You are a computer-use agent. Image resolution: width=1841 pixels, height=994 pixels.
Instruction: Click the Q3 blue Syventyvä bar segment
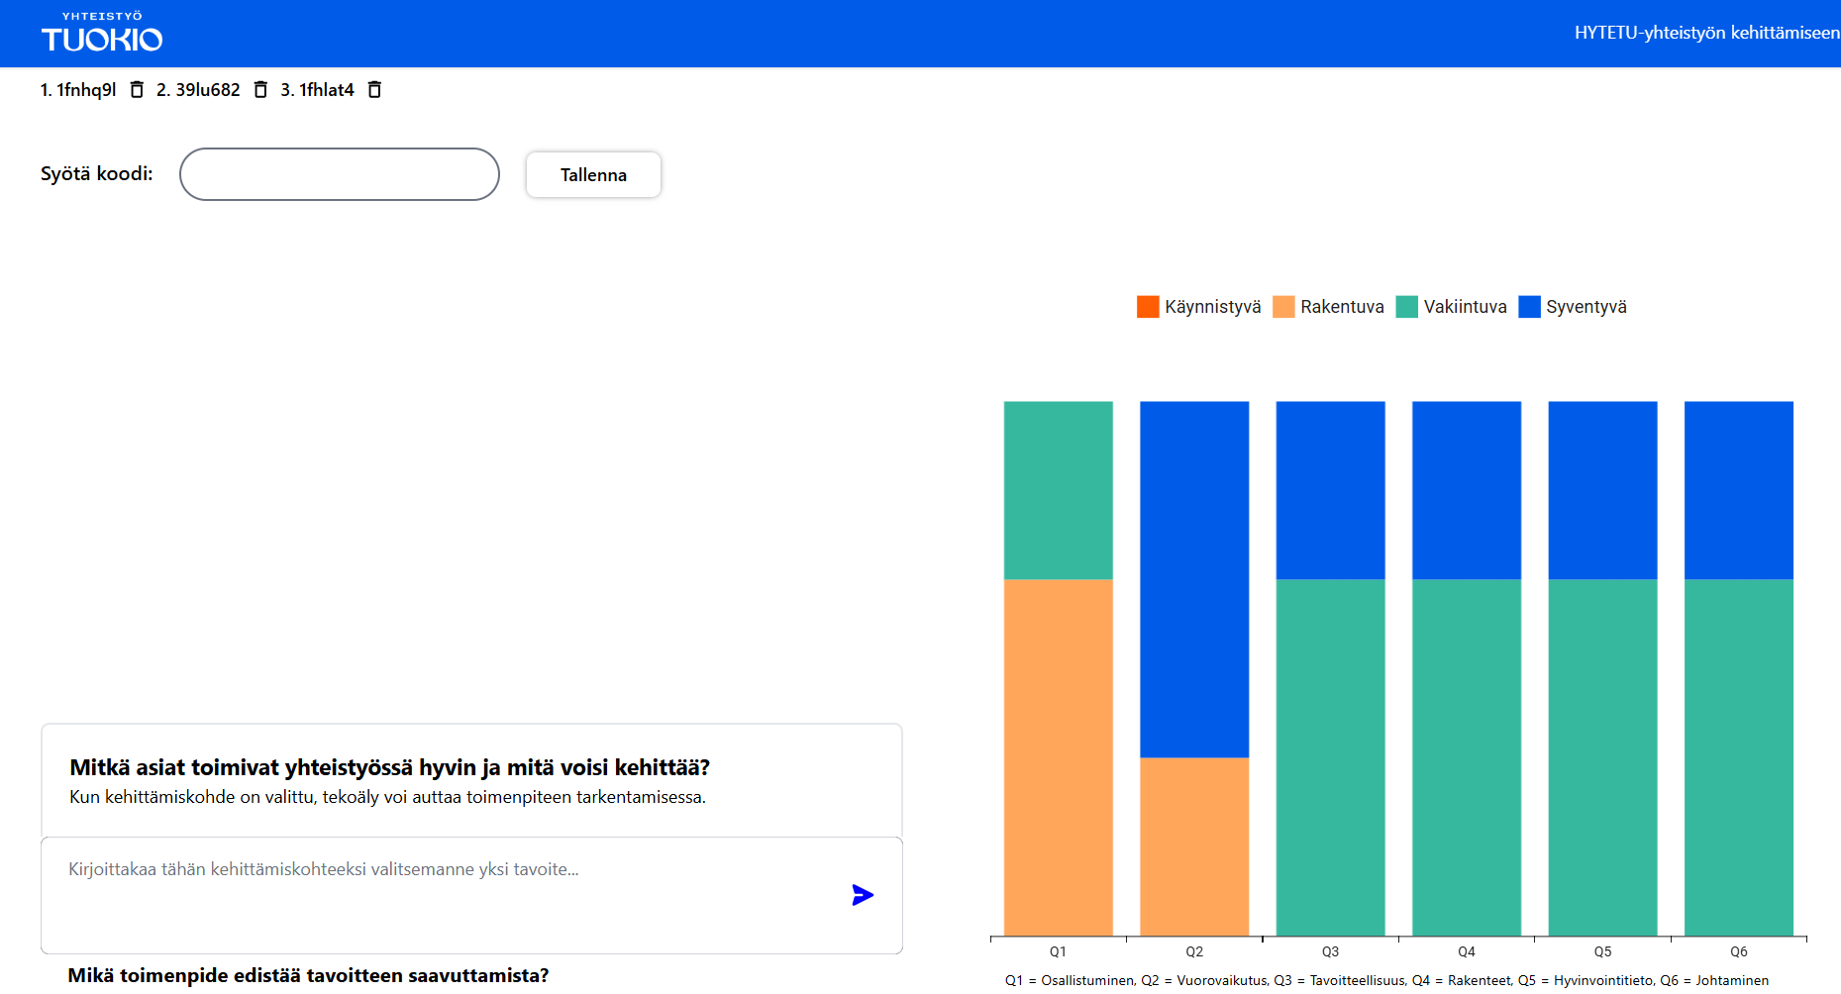pyautogui.click(x=1331, y=490)
